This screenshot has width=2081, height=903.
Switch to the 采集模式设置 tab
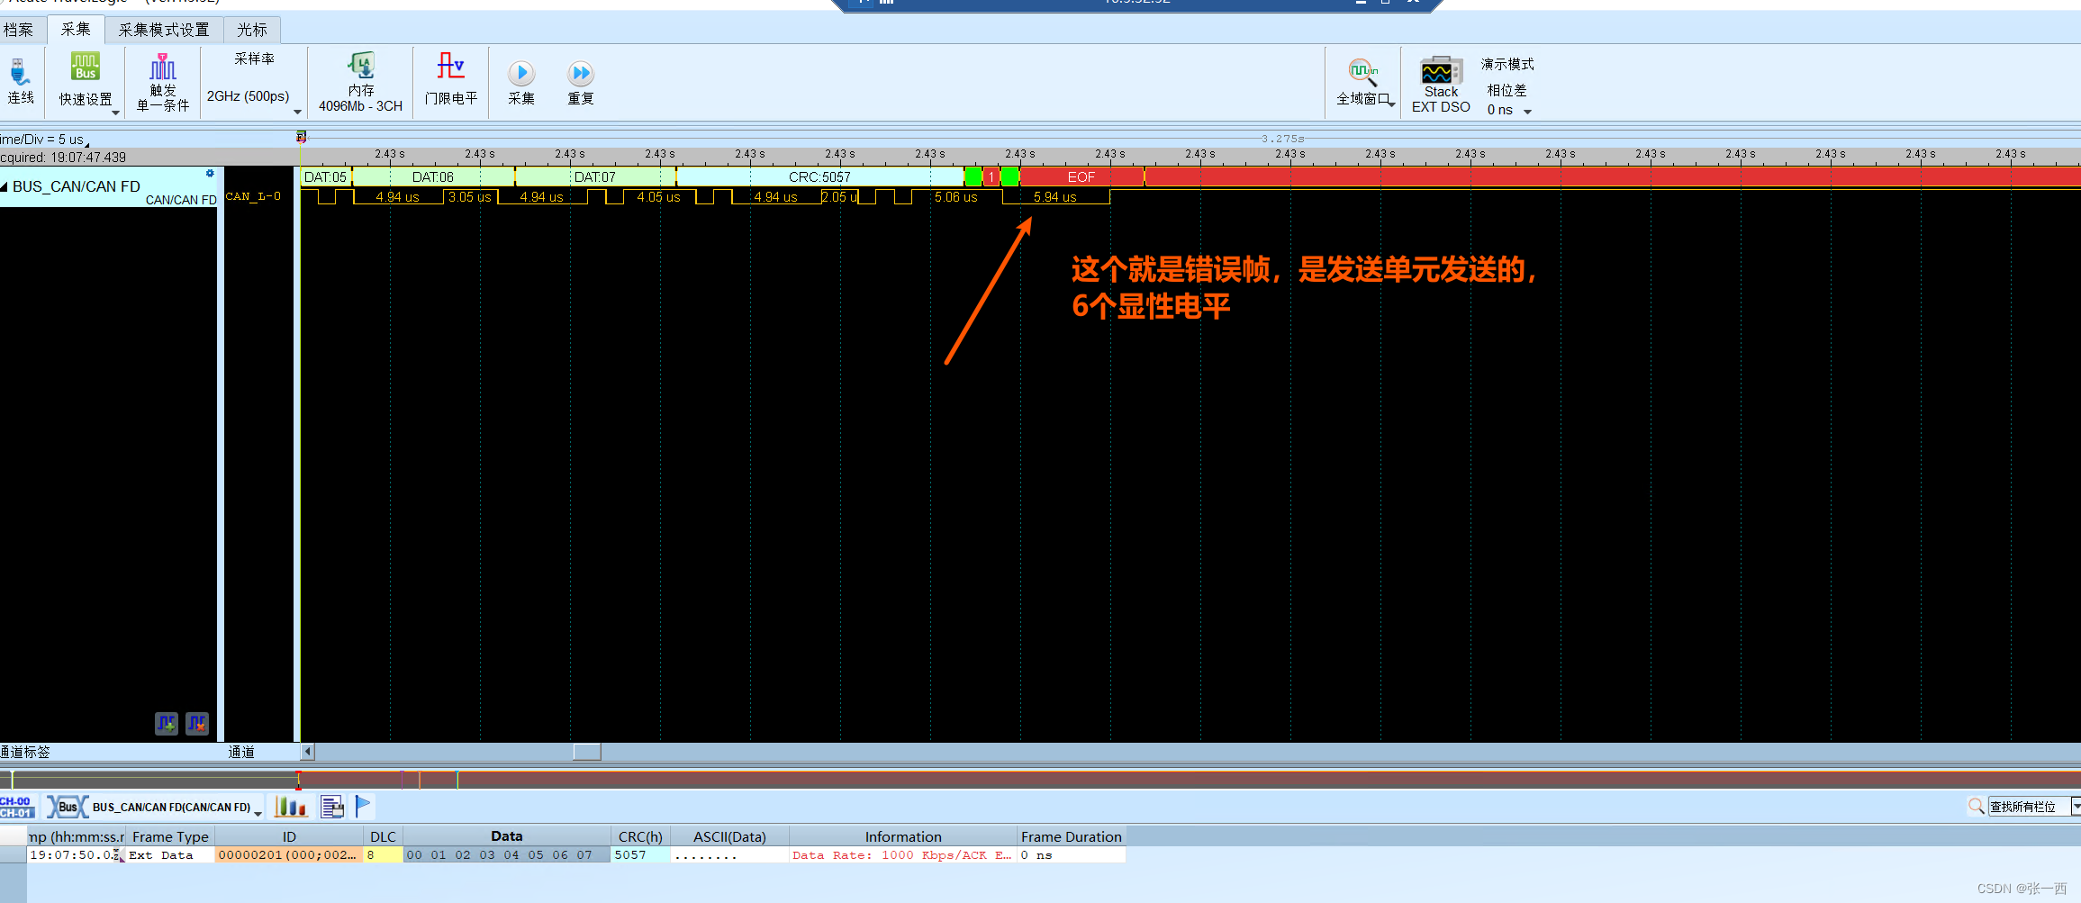click(x=164, y=30)
